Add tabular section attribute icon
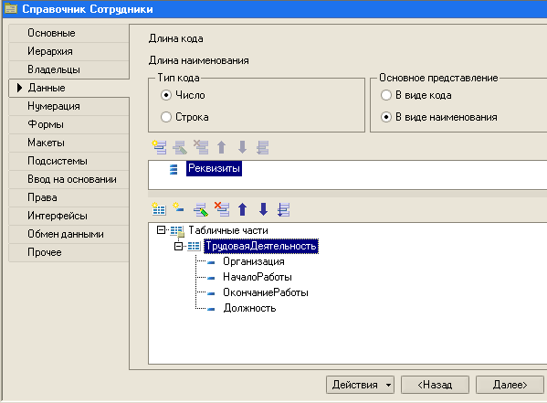The height and width of the screenshot is (403, 547). [179, 207]
